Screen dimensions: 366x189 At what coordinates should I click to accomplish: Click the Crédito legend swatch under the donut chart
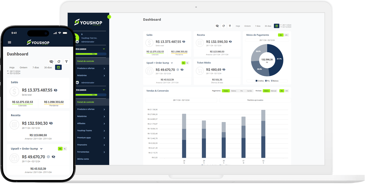point(256,81)
